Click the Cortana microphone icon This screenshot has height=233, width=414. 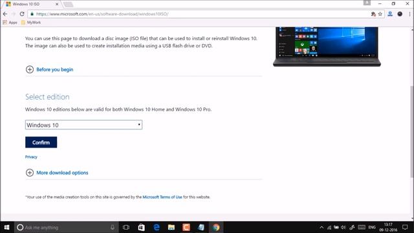pyautogui.click(x=113, y=227)
